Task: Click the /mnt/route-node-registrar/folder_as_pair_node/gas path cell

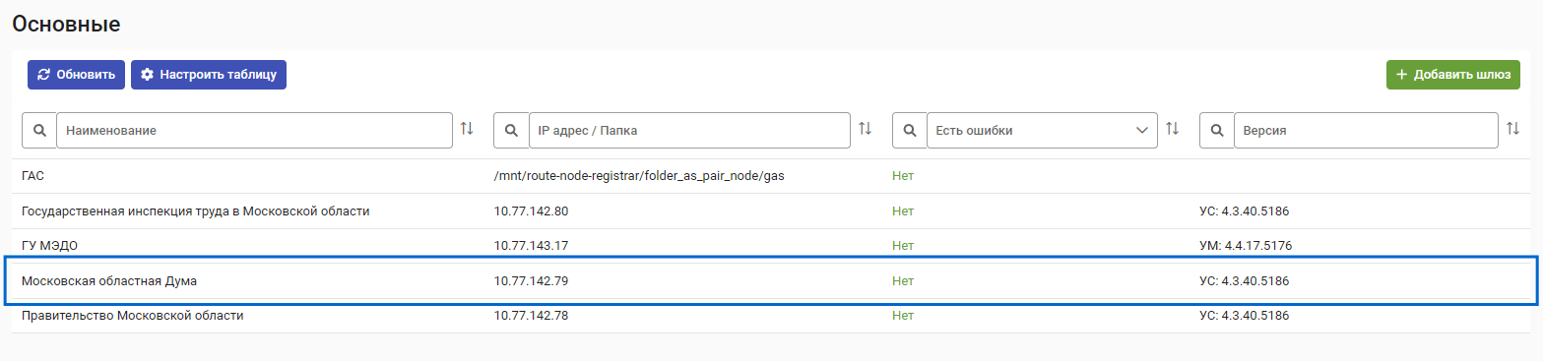Action: pyautogui.click(x=639, y=176)
